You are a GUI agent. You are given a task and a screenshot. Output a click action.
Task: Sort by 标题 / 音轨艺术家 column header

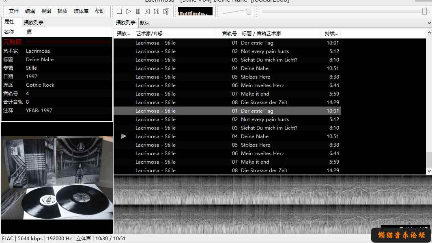(x=280, y=34)
